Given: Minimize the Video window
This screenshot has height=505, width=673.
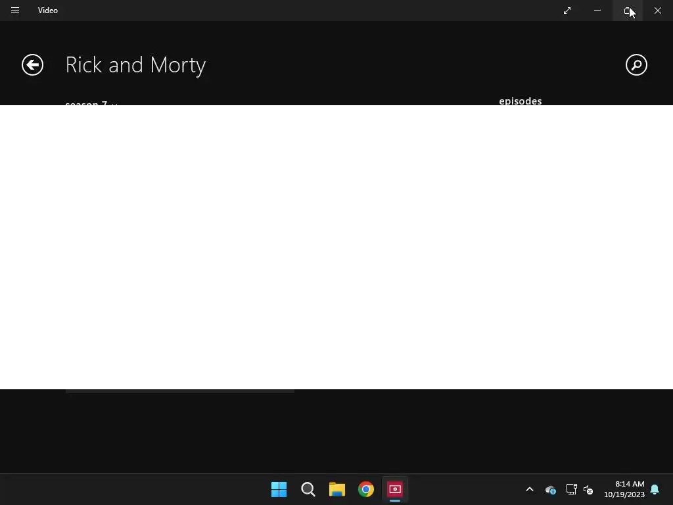Looking at the screenshot, I should pyautogui.click(x=597, y=11).
